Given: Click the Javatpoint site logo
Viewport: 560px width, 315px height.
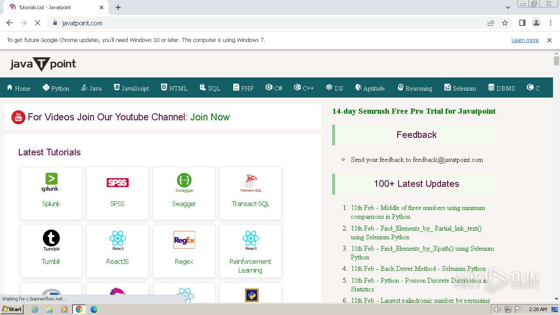Looking at the screenshot, I should pyautogui.click(x=43, y=64).
